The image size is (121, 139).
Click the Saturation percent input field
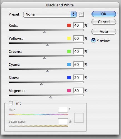click(63, 121)
